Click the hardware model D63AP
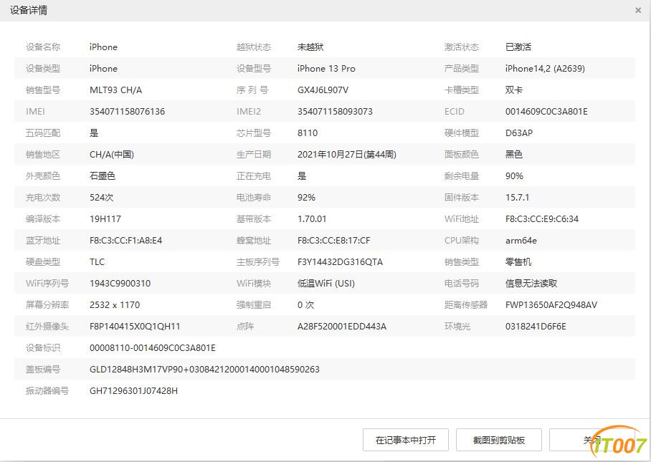The image size is (651, 462). tap(519, 133)
